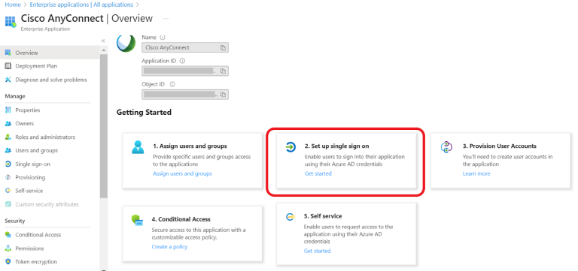Click Self service card icon

[290, 217]
